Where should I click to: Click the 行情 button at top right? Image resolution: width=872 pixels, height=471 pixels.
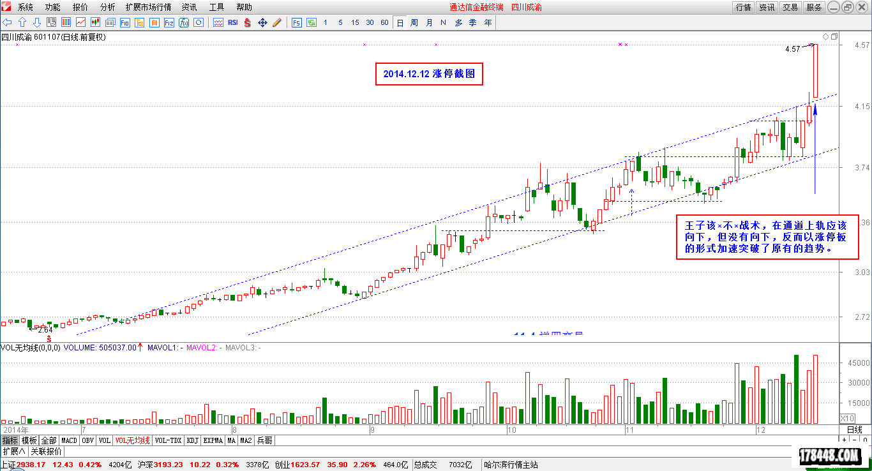coord(743,7)
